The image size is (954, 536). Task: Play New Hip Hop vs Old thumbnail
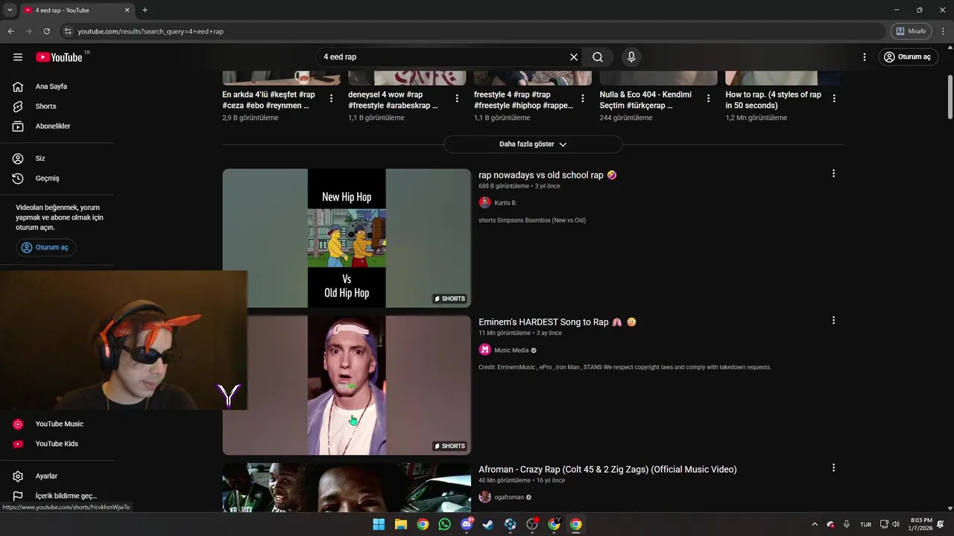pyautogui.click(x=347, y=238)
